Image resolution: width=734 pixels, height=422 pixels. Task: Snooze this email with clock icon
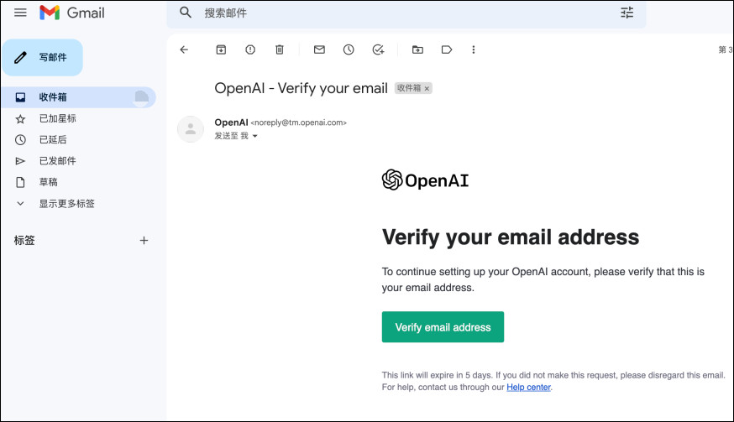tap(349, 49)
